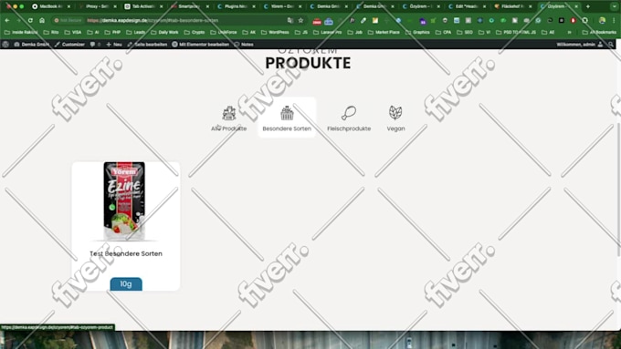Open the Customizer from admin bar
The image size is (621, 349).
tap(69, 45)
